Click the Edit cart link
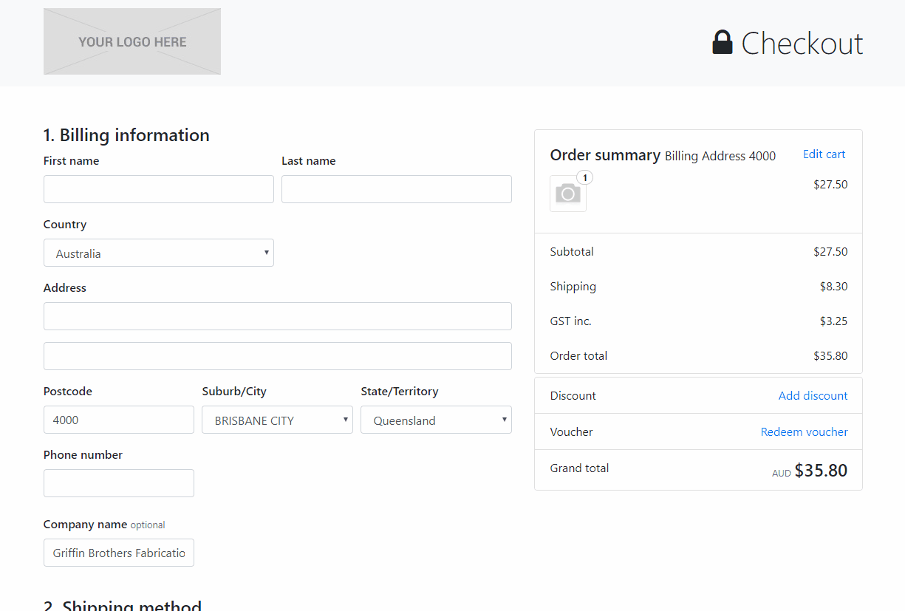The image size is (905, 611). pyautogui.click(x=824, y=154)
